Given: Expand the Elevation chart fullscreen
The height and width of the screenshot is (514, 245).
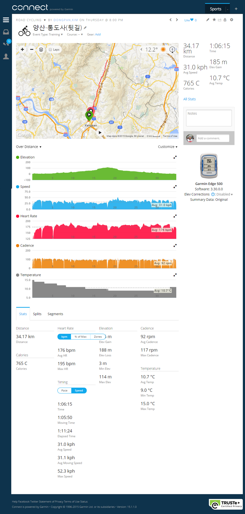Looking at the screenshot, I should [x=175, y=157].
